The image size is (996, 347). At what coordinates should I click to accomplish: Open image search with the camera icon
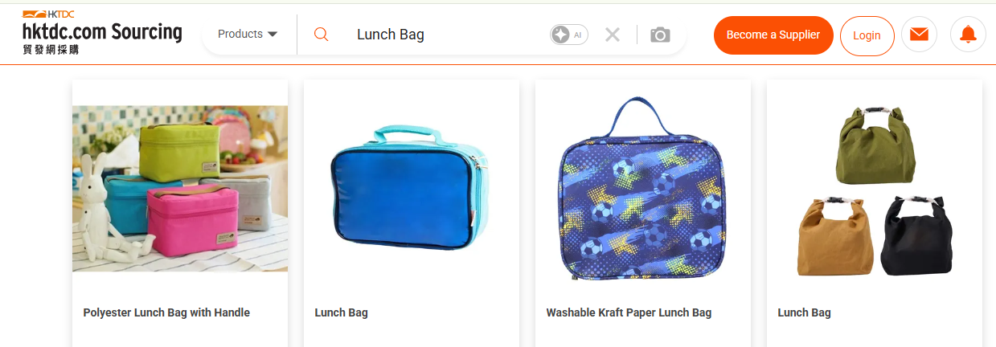[x=660, y=35]
